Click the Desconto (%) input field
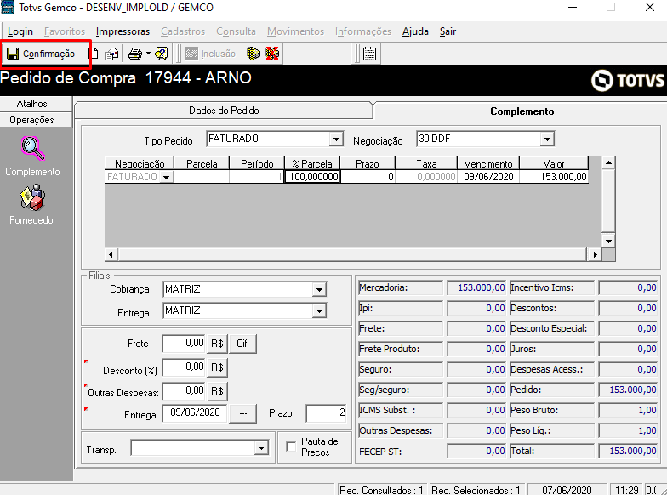The image size is (667, 495). 184,367
